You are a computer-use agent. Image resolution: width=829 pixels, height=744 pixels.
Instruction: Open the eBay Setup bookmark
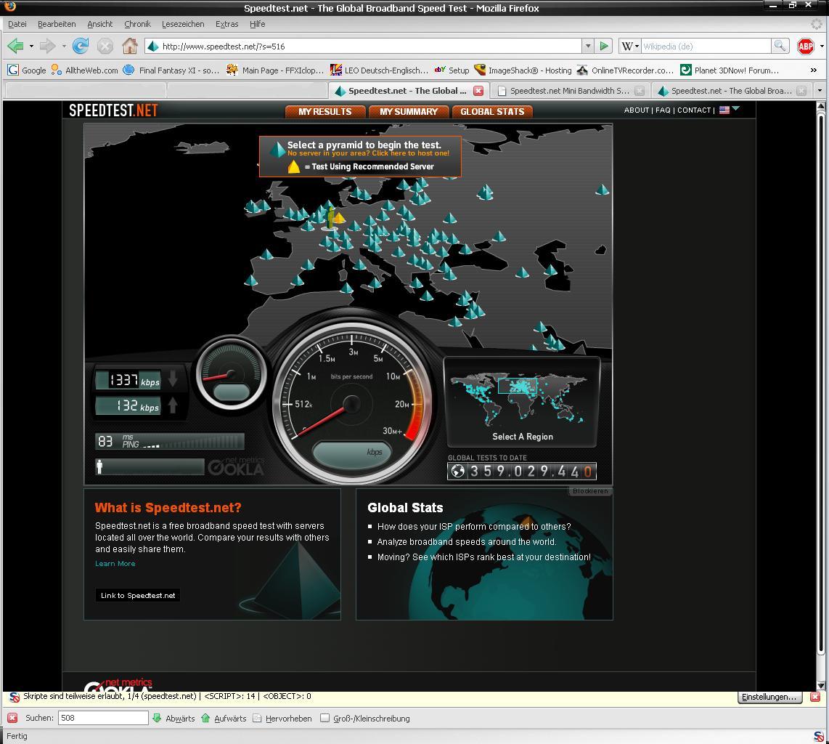pos(452,70)
